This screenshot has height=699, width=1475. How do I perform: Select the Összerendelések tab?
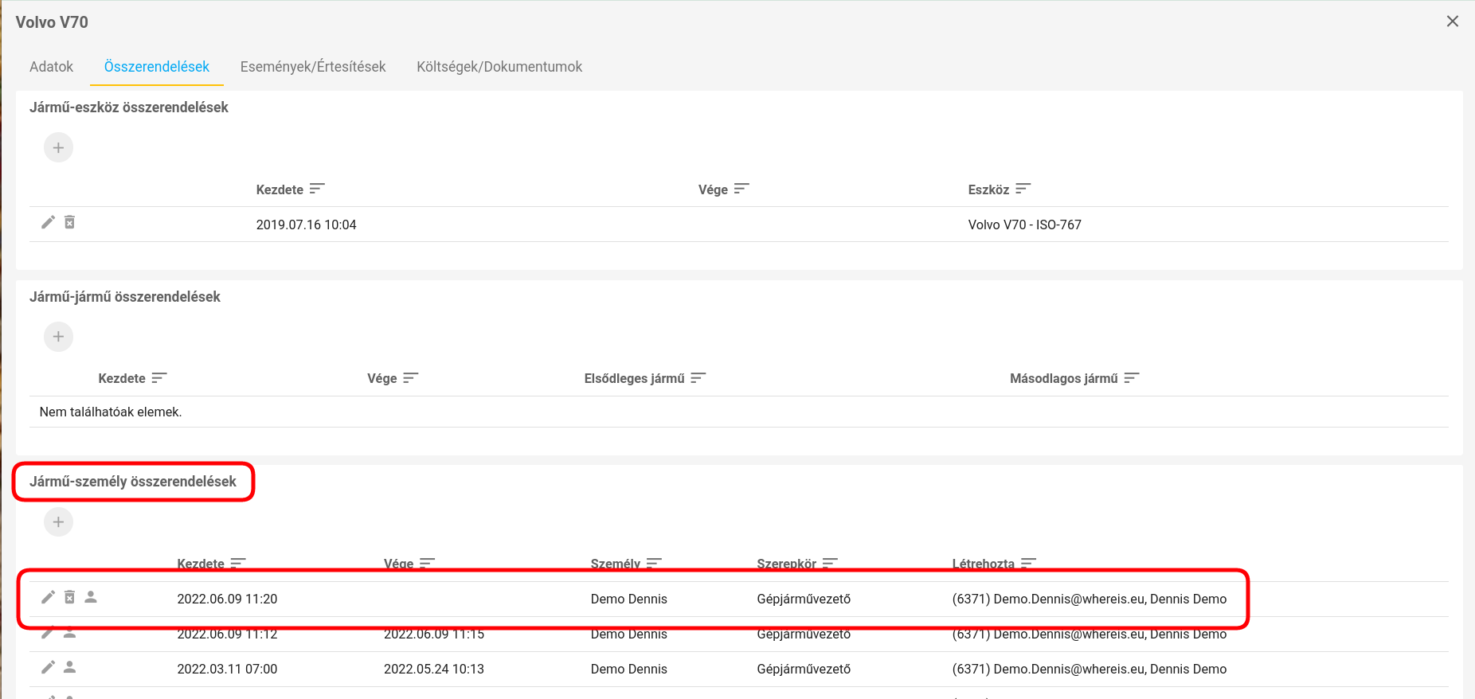(x=157, y=67)
